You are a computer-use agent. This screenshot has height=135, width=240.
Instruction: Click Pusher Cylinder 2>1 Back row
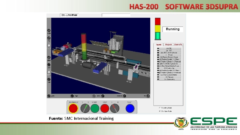pos(169,70)
